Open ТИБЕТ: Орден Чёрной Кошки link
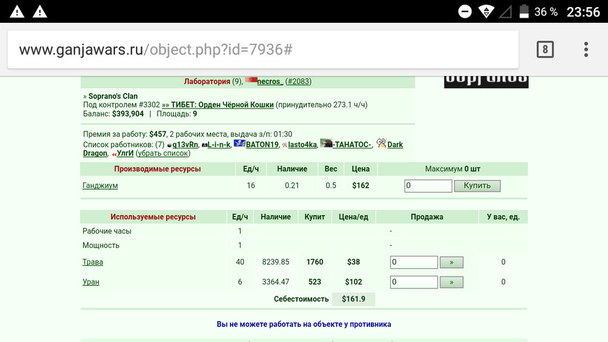The width and height of the screenshot is (608, 342). tap(218, 105)
